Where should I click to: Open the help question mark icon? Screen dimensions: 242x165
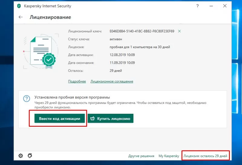pos(198,6)
